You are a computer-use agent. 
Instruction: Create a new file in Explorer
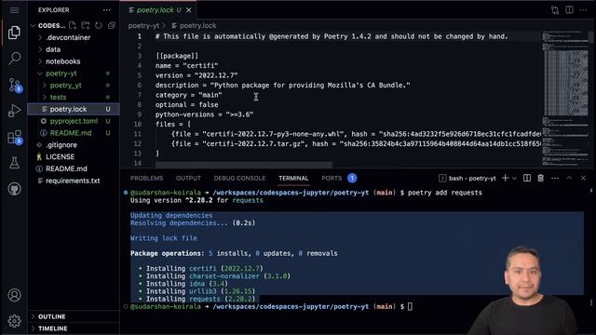pos(73,25)
